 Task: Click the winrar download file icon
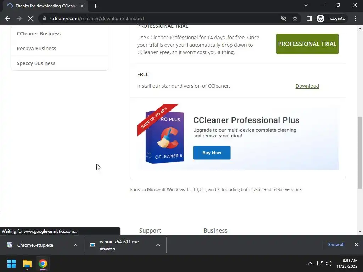(x=93, y=245)
